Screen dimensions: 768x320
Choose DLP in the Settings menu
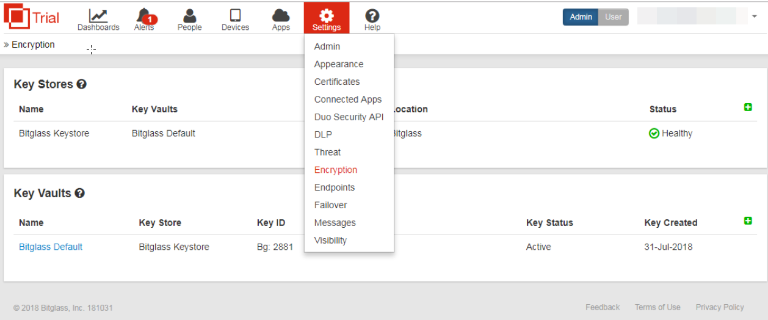point(323,134)
